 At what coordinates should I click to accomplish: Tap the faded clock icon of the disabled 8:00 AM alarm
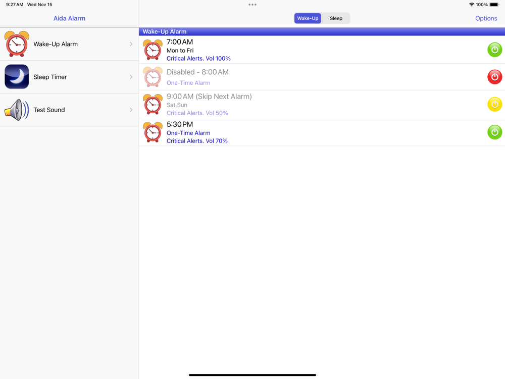click(153, 77)
